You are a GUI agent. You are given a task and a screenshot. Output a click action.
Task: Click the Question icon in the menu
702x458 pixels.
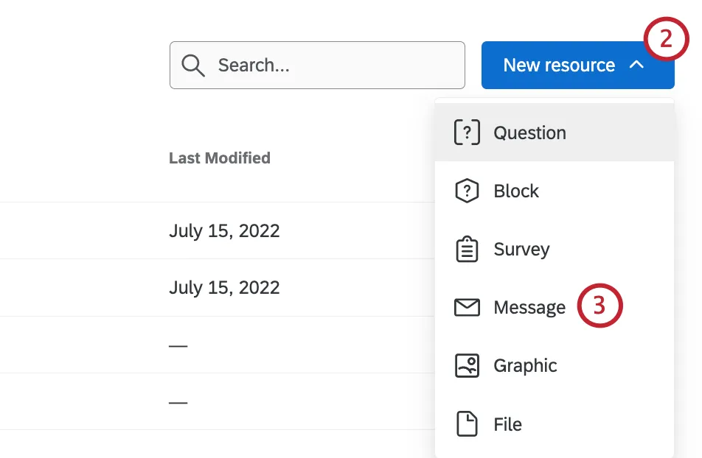[x=466, y=133]
